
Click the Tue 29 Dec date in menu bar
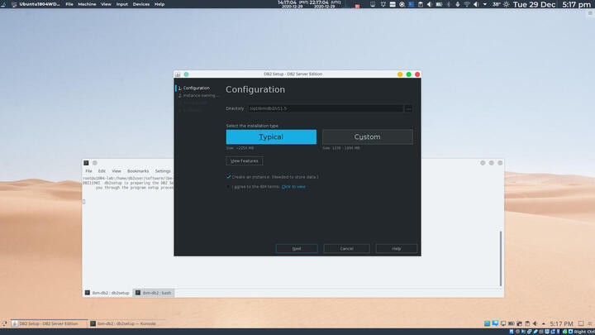pyautogui.click(x=535, y=4)
